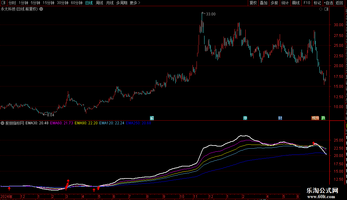The width and height of the screenshot is (347, 200).
Task: Open the 永太科技 chart settings dropdown
Action: point(41,9)
